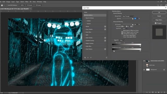Image resolution: width=167 pixels, height=94 pixels.
Task: Click the delete effect trash icon in dialog
Action: 106,58
